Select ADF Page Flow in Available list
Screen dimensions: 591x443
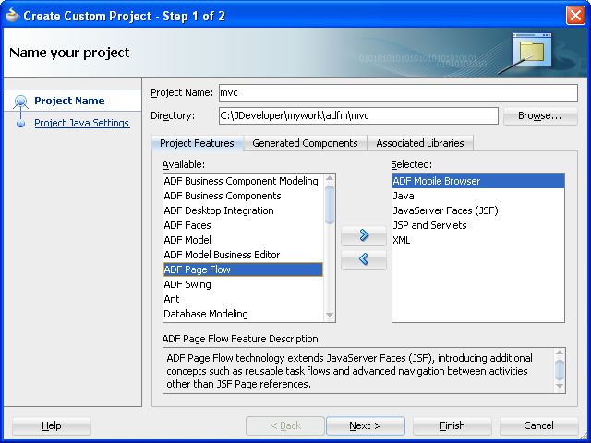click(243, 269)
